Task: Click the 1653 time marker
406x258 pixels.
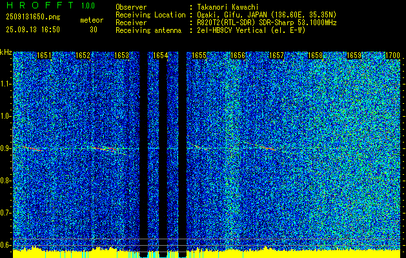Action: pyautogui.click(x=122, y=55)
